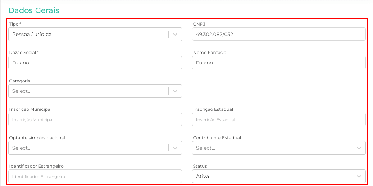Focus the CNPJ field showing 49.302.082/032
This screenshot has width=373, height=186.
[x=279, y=34]
